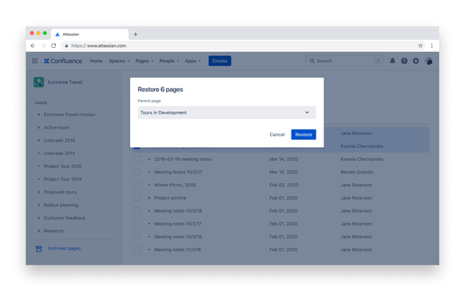Tick checkbox for Meeting notes 11/3/16

pos(137,249)
